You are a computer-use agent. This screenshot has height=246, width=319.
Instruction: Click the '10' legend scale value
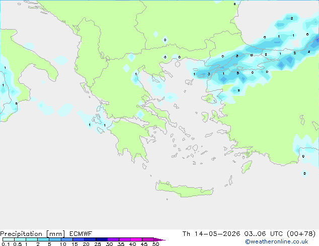(x=63, y=244)
